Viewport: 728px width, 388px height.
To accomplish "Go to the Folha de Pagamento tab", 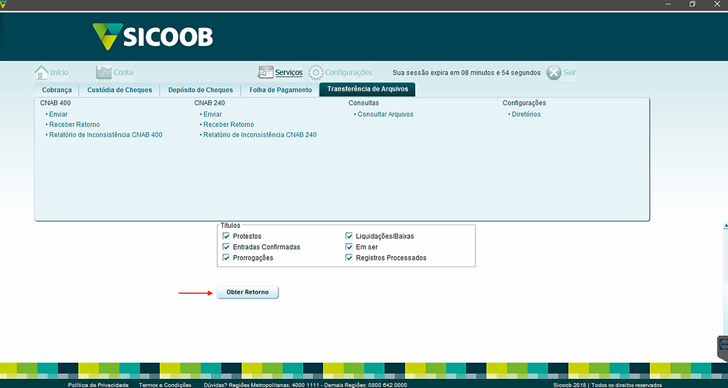I will point(281,90).
